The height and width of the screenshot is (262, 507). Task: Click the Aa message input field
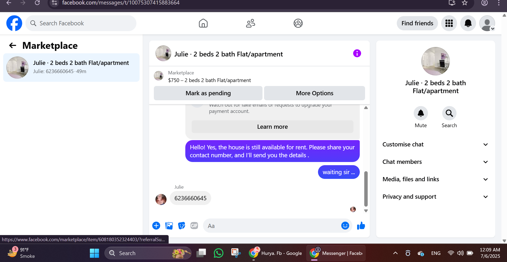click(x=272, y=226)
